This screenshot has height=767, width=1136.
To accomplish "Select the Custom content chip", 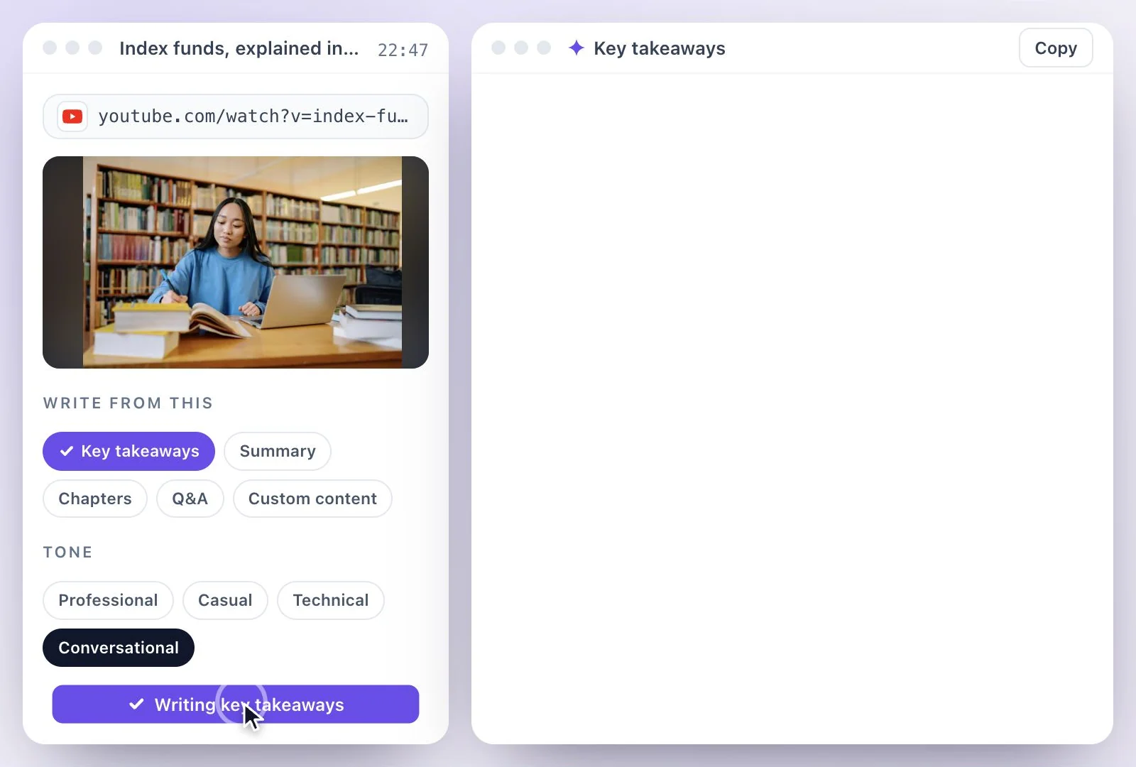I will click(x=312, y=499).
